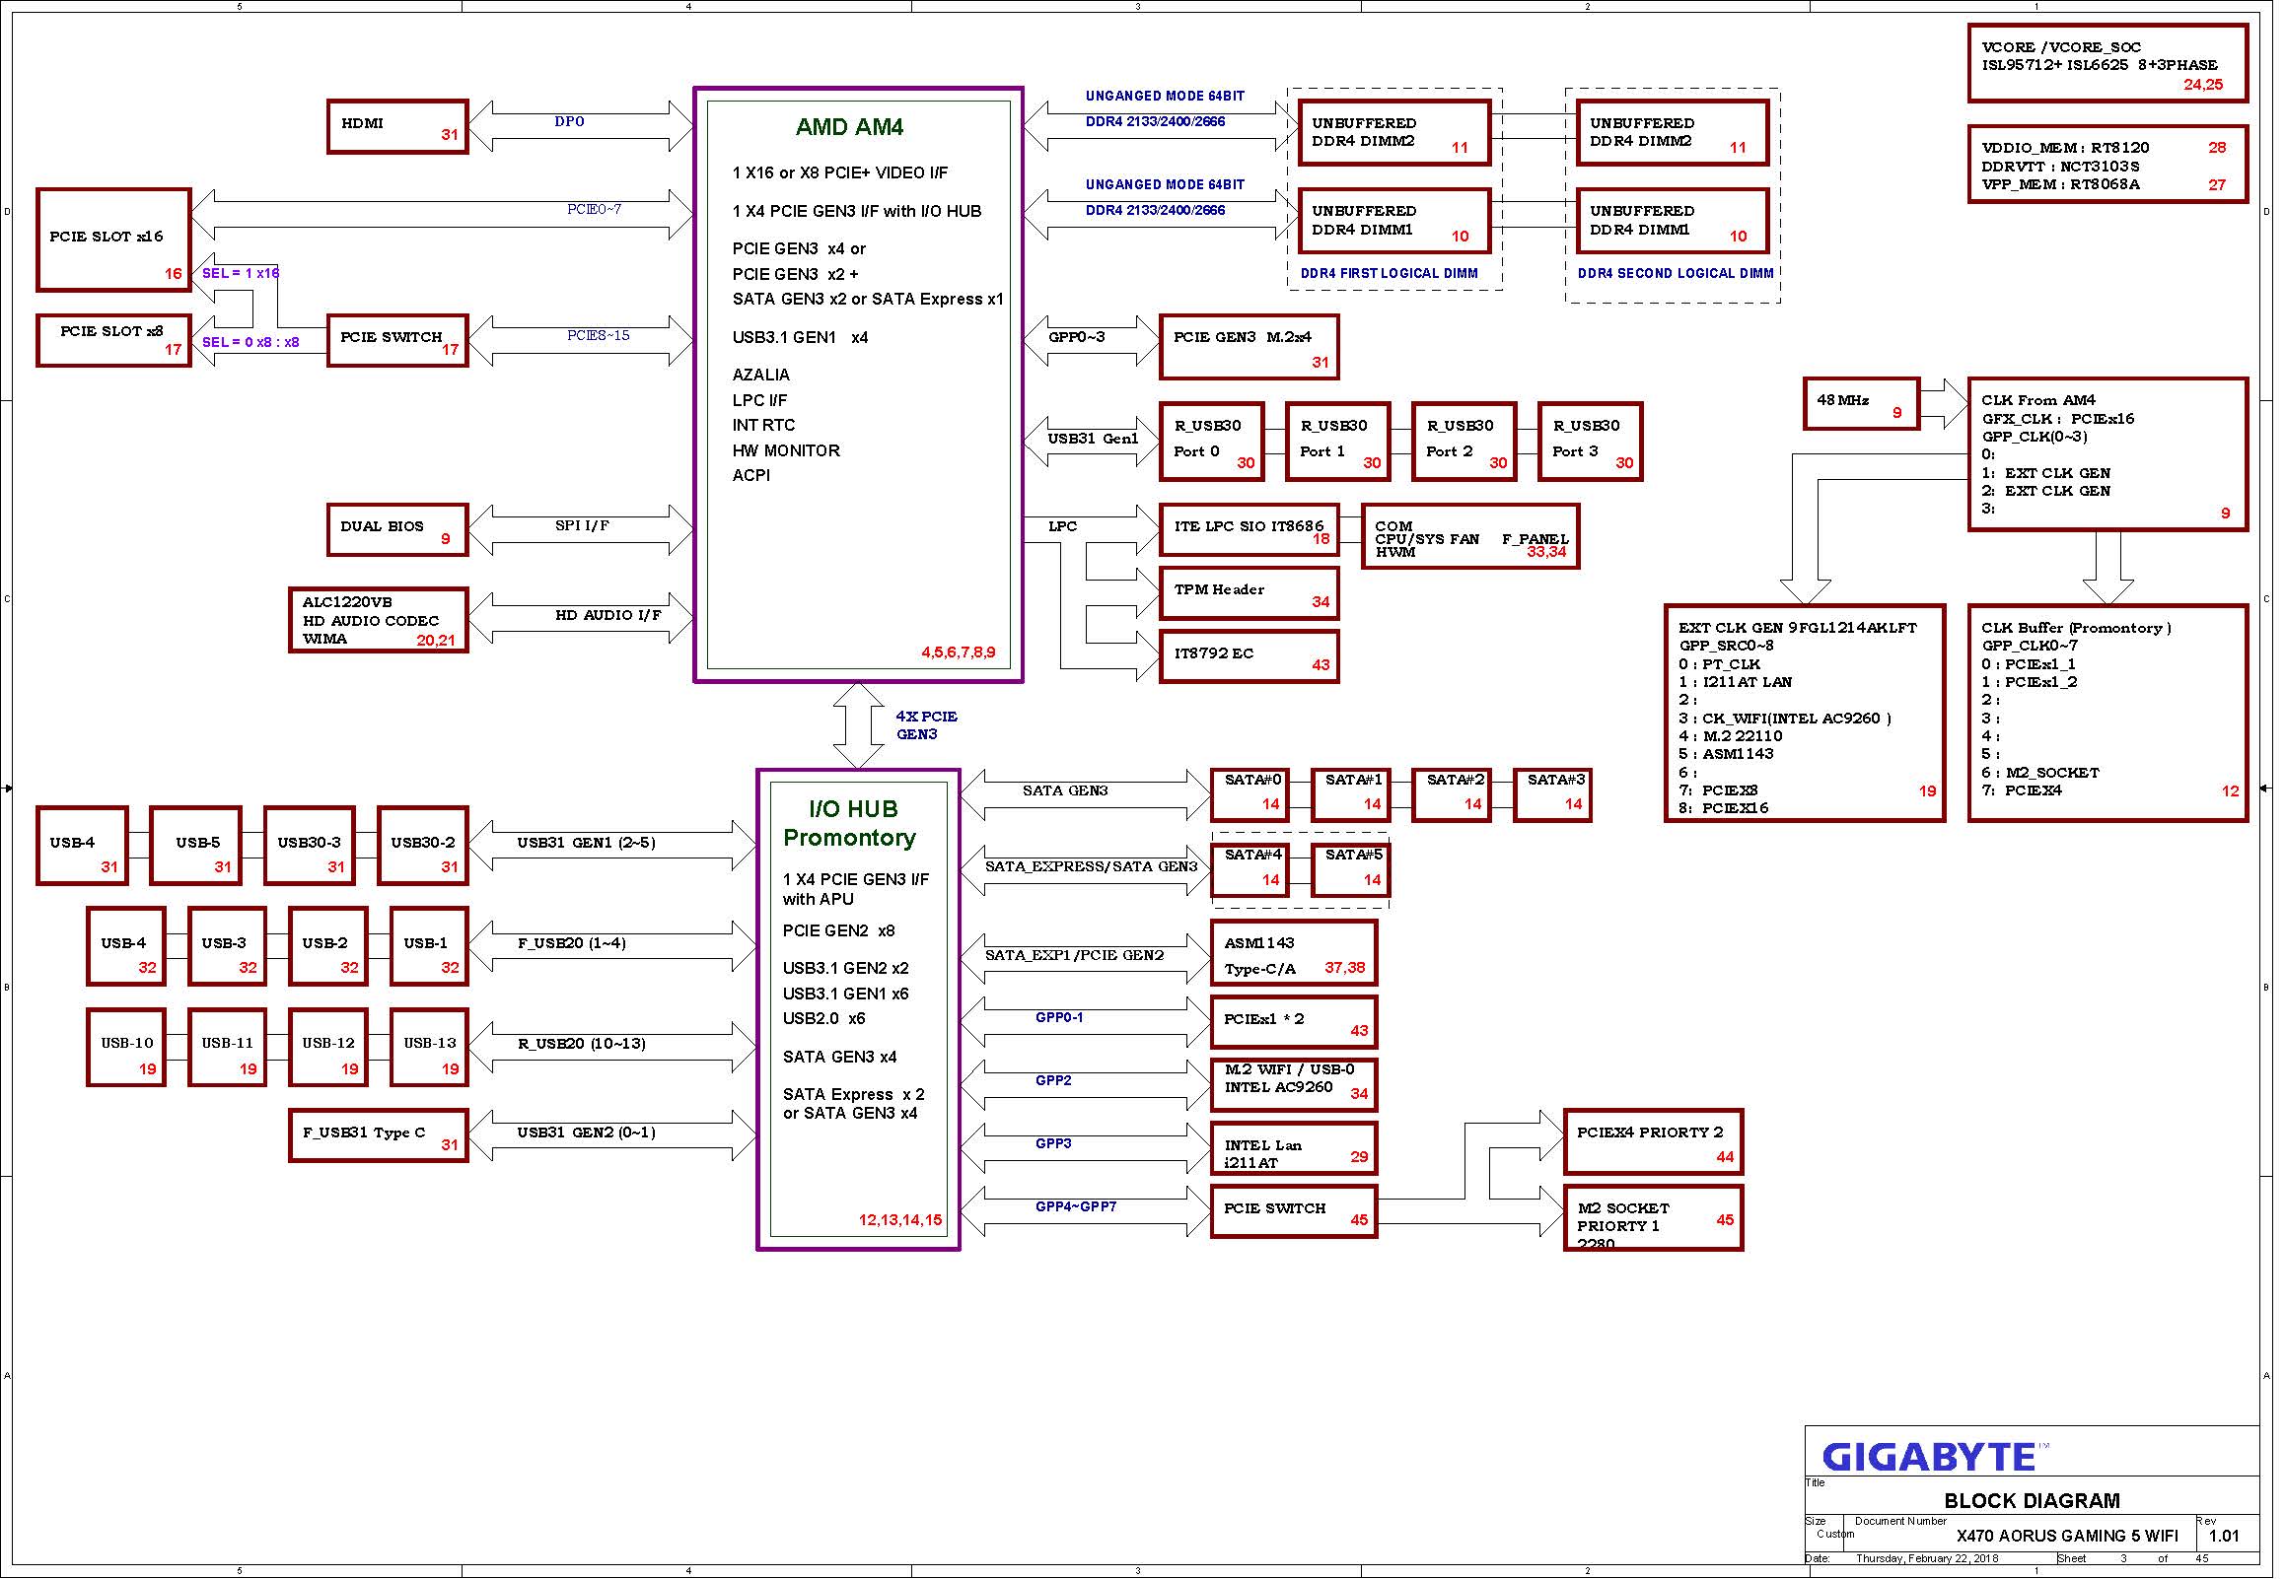Click the I/O HUB Promontory title
The height and width of the screenshot is (1579, 2285).
852,825
